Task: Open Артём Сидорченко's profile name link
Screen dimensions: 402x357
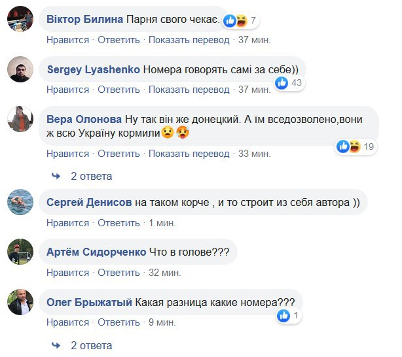Action: click(94, 252)
